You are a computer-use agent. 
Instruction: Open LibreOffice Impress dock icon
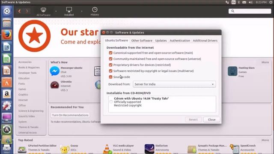tap(7, 70)
